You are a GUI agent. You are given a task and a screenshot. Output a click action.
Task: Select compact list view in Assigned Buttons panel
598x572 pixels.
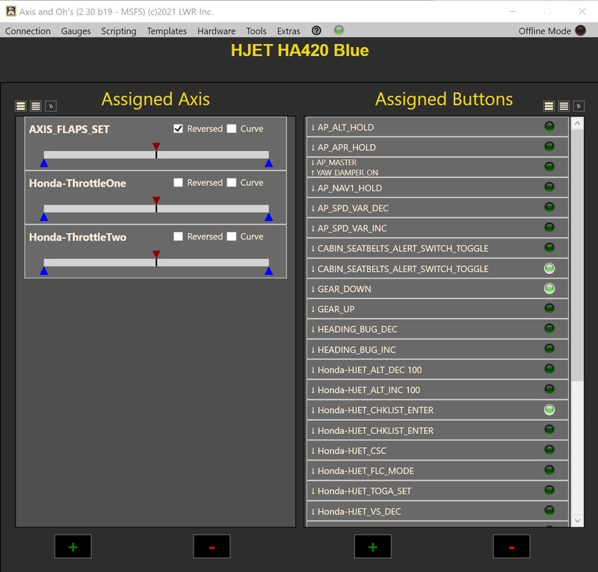coord(564,106)
